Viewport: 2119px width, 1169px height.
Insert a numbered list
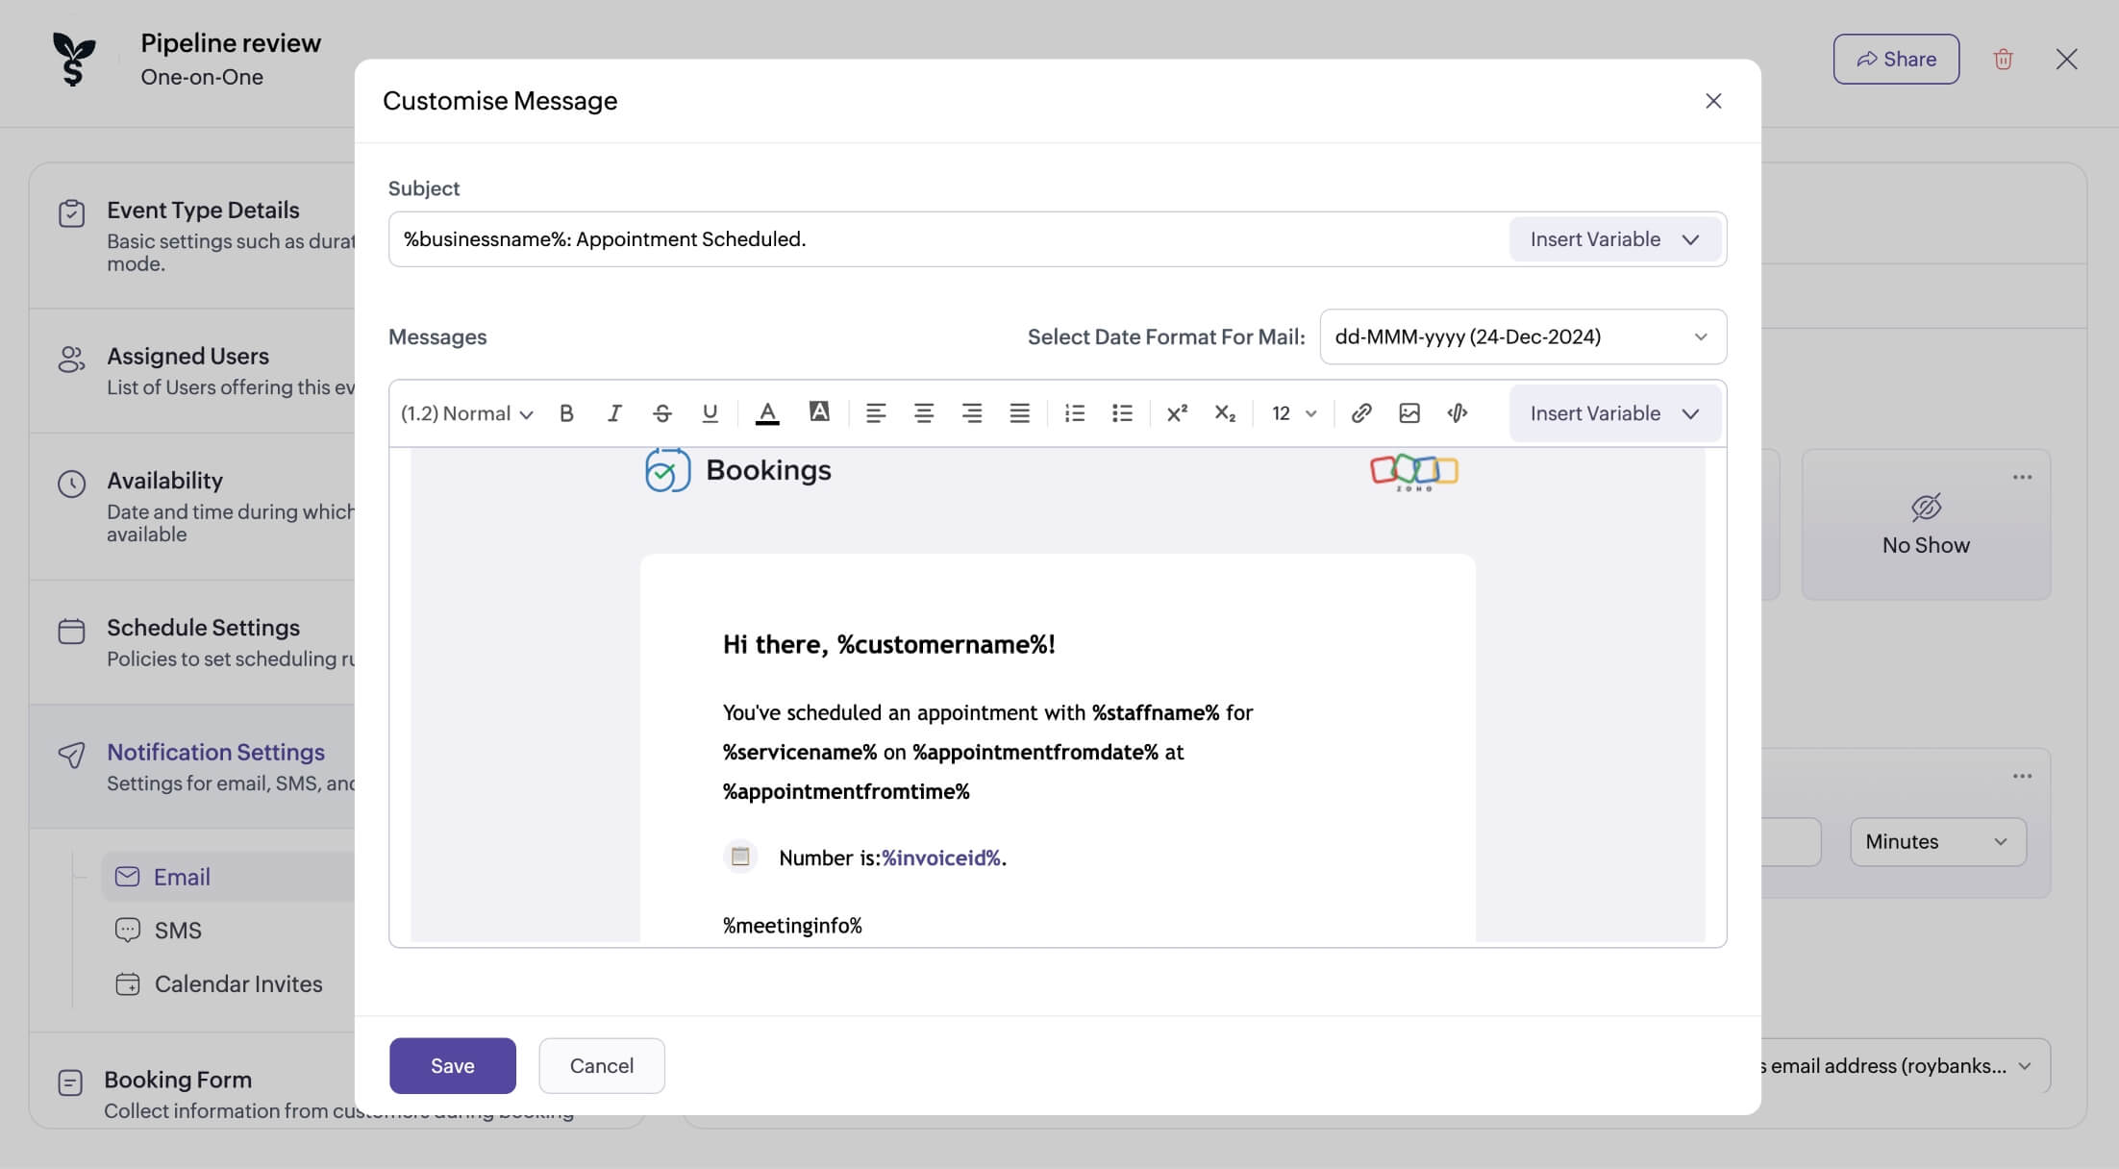(x=1074, y=413)
